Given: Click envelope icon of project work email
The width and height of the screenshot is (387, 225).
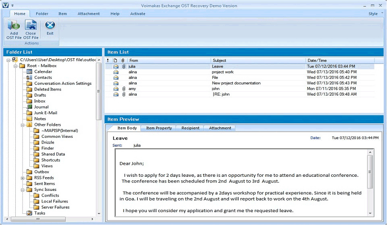Looking at the screenshot, I should point(116,72).
